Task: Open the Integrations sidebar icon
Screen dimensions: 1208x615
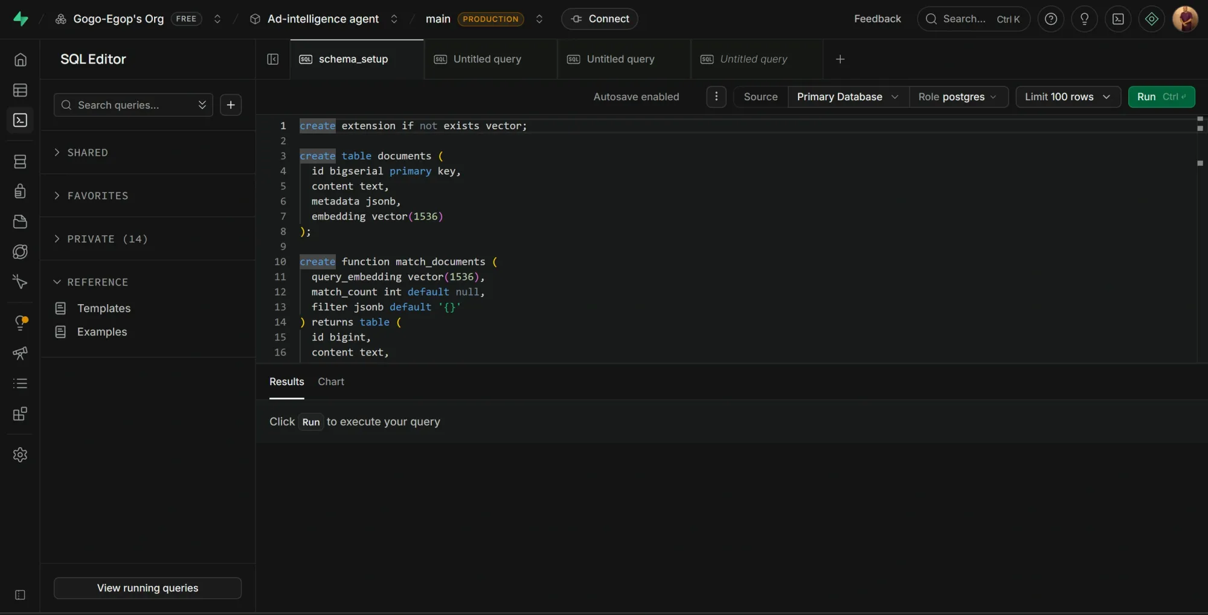Action: (x=20, y=414)
